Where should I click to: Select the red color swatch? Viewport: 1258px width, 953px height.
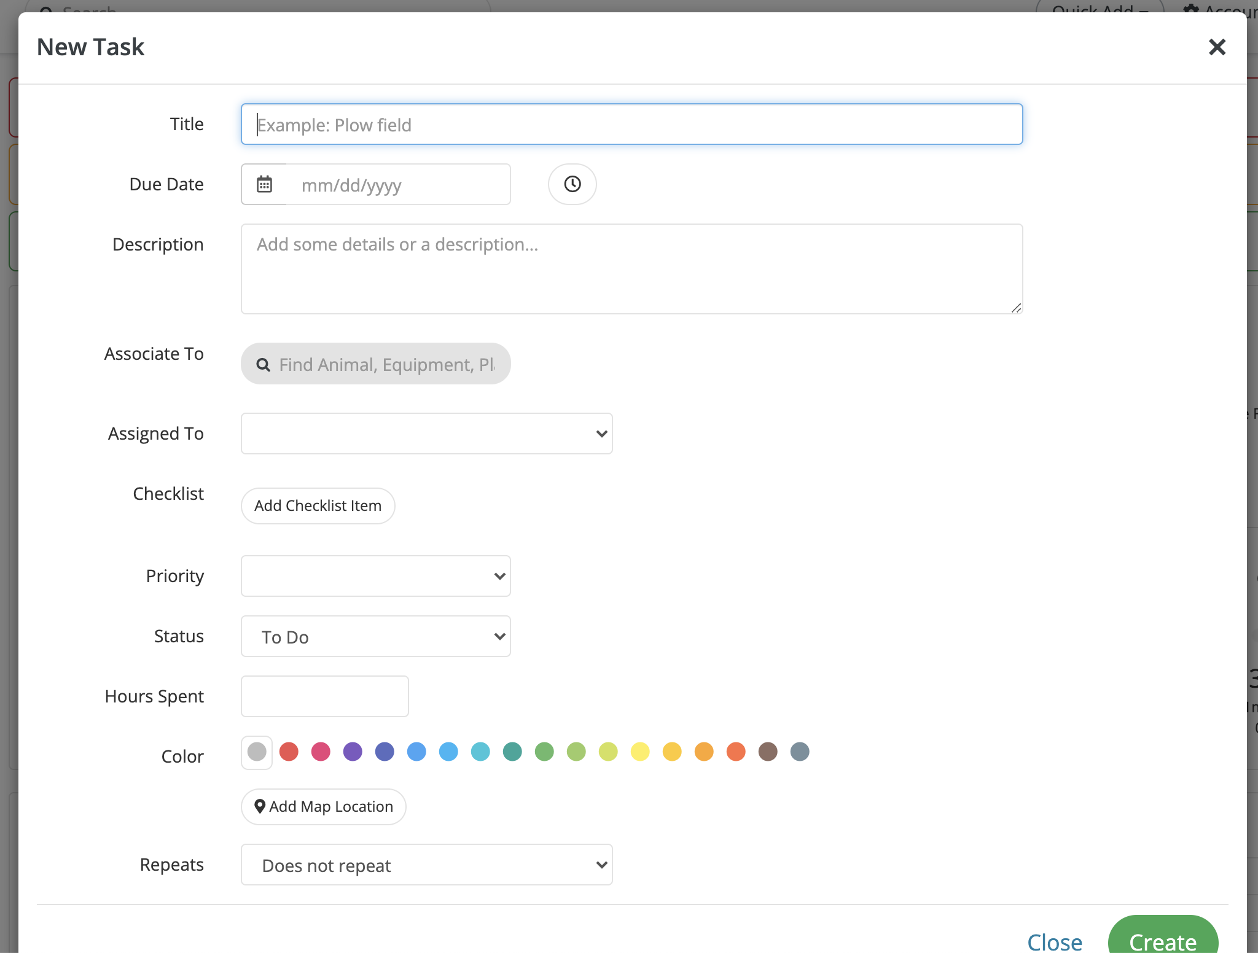(289, 752)
